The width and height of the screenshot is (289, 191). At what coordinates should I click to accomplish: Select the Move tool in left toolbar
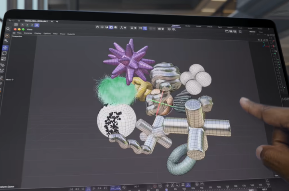pos(5,48)
